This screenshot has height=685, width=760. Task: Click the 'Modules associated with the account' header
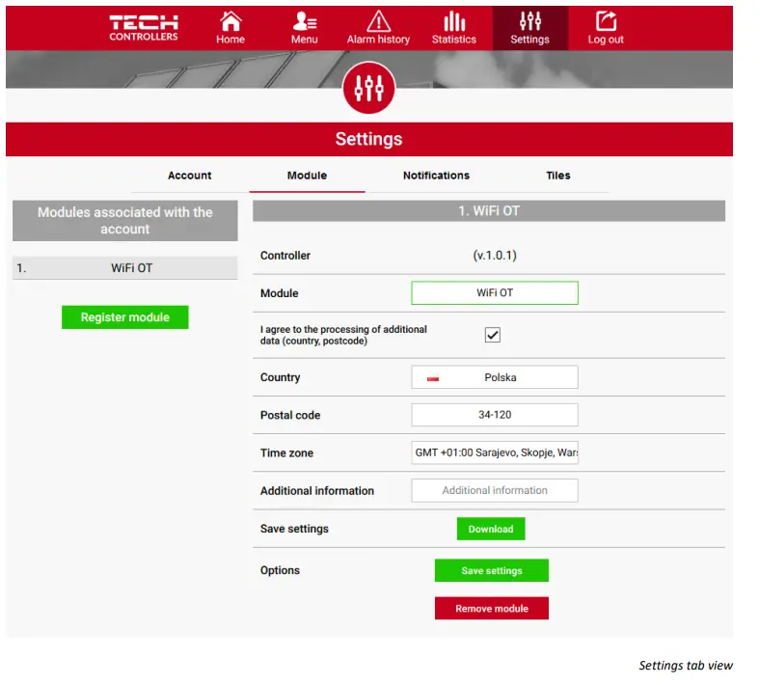pyautogui.click(x=125, y=221)
